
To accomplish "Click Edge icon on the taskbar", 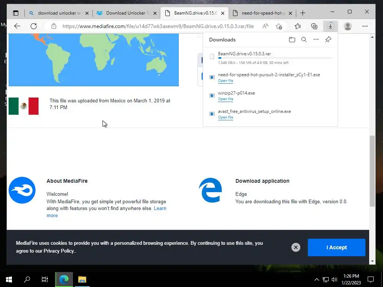I will tap(64, 280).
